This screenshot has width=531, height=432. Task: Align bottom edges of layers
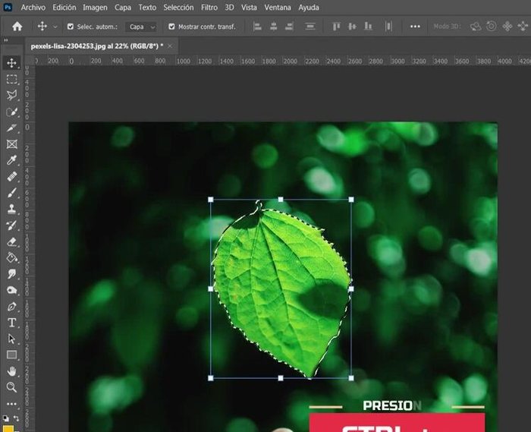(368, 27)
